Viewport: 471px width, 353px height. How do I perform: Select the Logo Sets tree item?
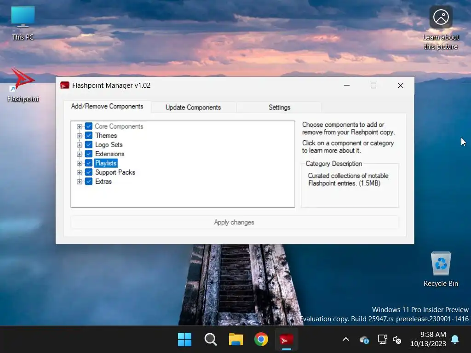[109, 145]
